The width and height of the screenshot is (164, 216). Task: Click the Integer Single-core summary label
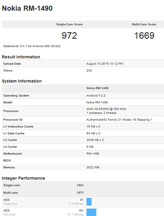pos(12,185)
